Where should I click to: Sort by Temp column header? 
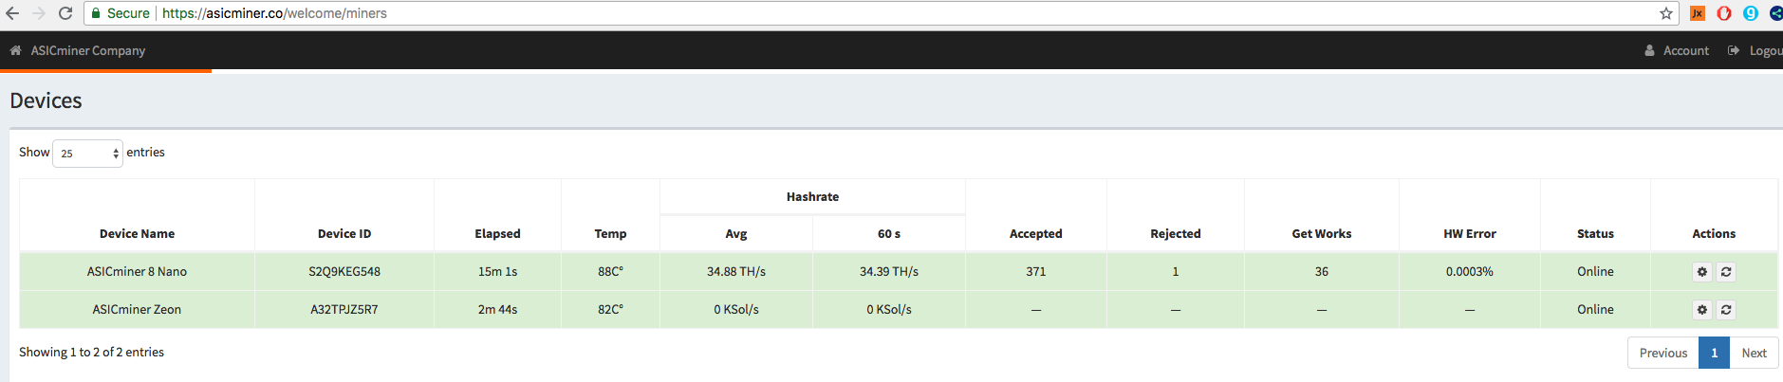[x=610, y=233]
